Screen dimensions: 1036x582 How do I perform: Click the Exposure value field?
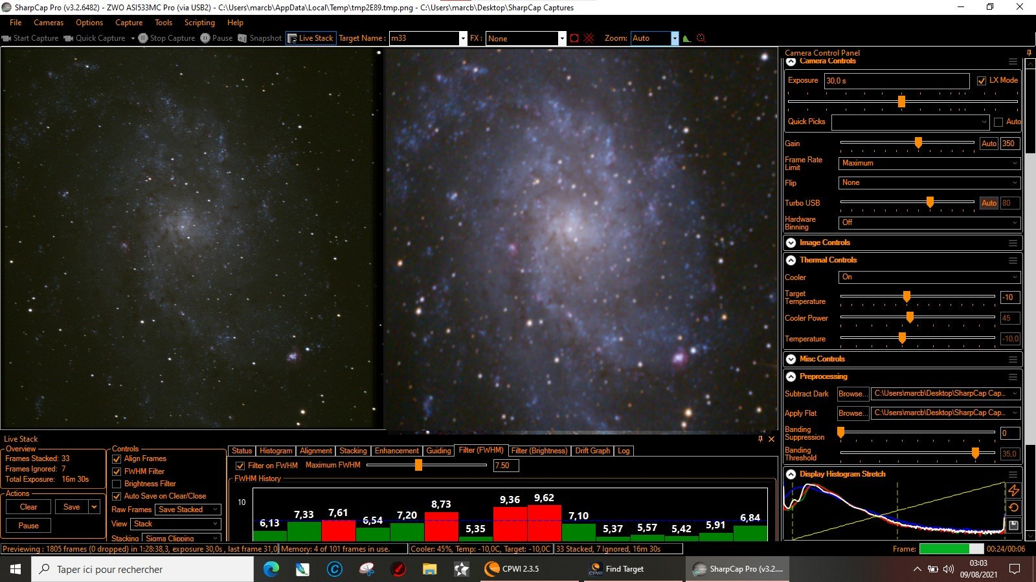click(x=897, y=81)
